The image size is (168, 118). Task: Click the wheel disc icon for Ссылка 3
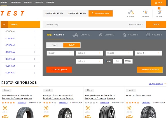point(101,35)
